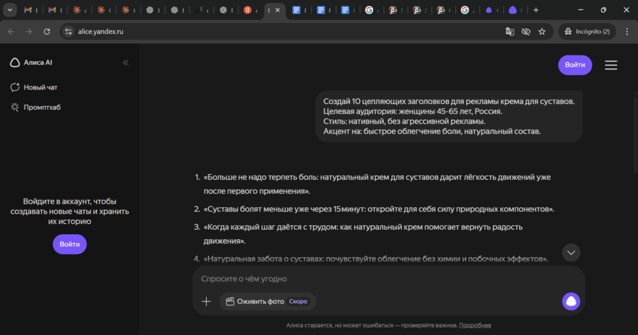The image size is (638, 335).
Task: Open the tab search dropdown arrow
Action: [x=11, y=10]
